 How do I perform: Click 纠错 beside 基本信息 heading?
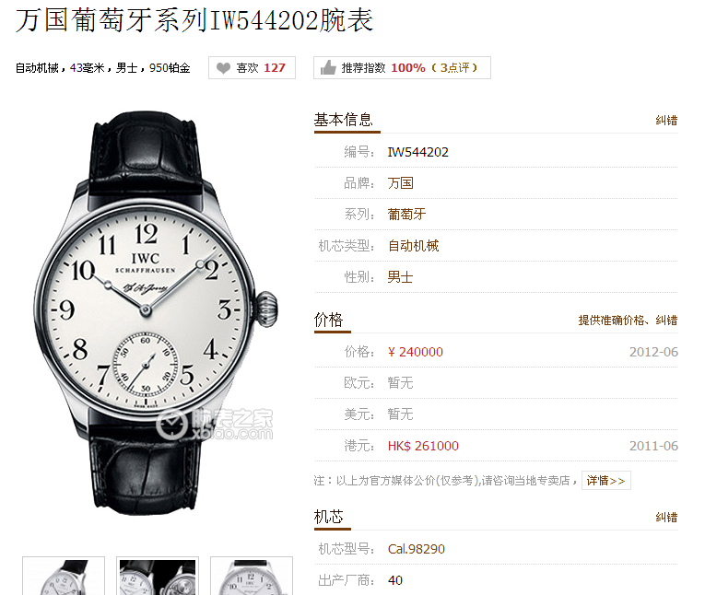666,121
